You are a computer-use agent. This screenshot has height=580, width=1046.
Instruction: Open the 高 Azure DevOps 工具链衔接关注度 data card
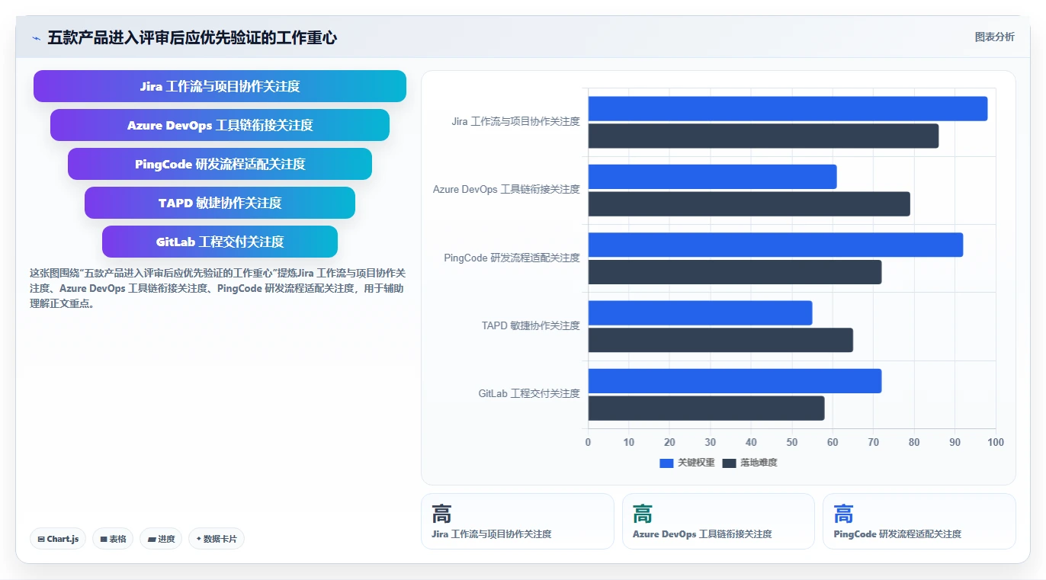[718, 521]
